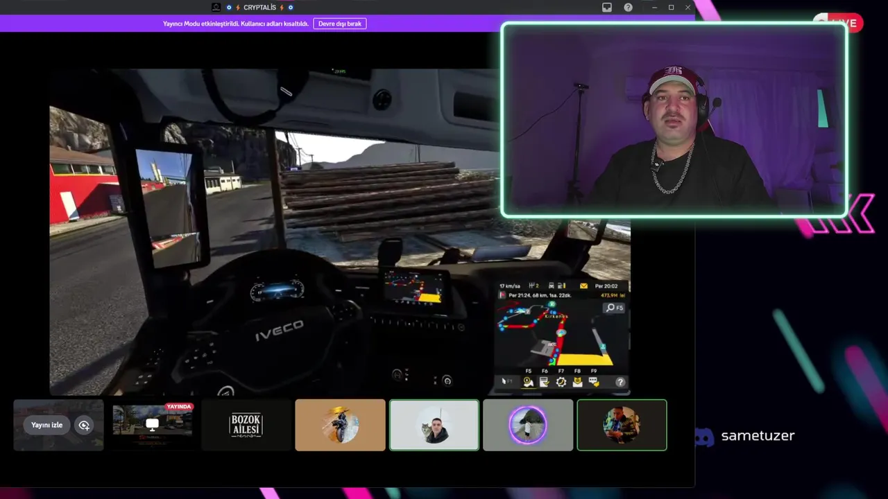The width and height of the screenshot is (888, 499).
Task: Maximize the Discord window
Action: tap(671, 7)
